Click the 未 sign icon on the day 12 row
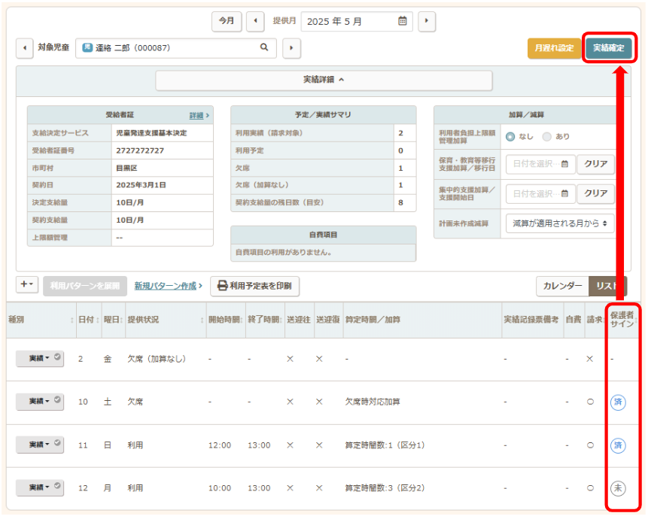Viewport: 648px width, 516px height. [618, 487]
